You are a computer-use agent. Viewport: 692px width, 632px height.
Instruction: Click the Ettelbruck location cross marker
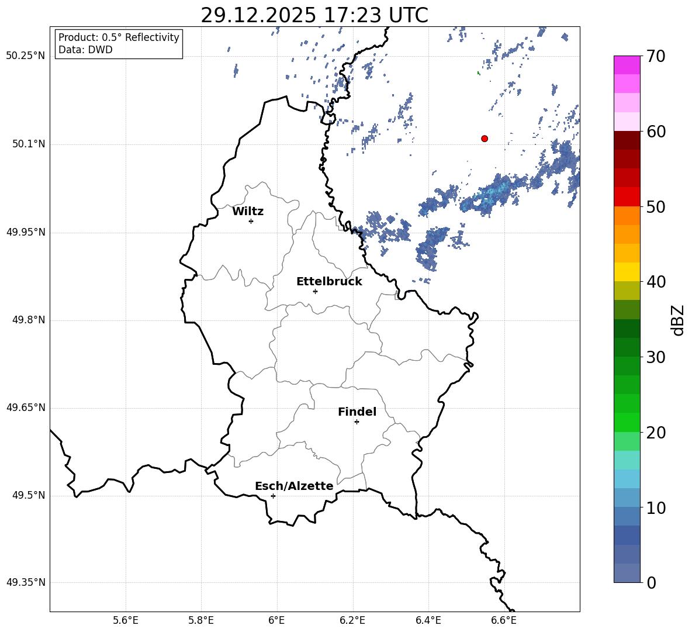point(315,291)
